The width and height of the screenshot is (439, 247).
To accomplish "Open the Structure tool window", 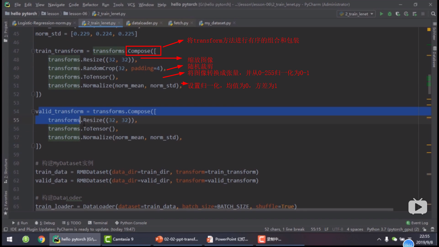I will click(5, 171).
